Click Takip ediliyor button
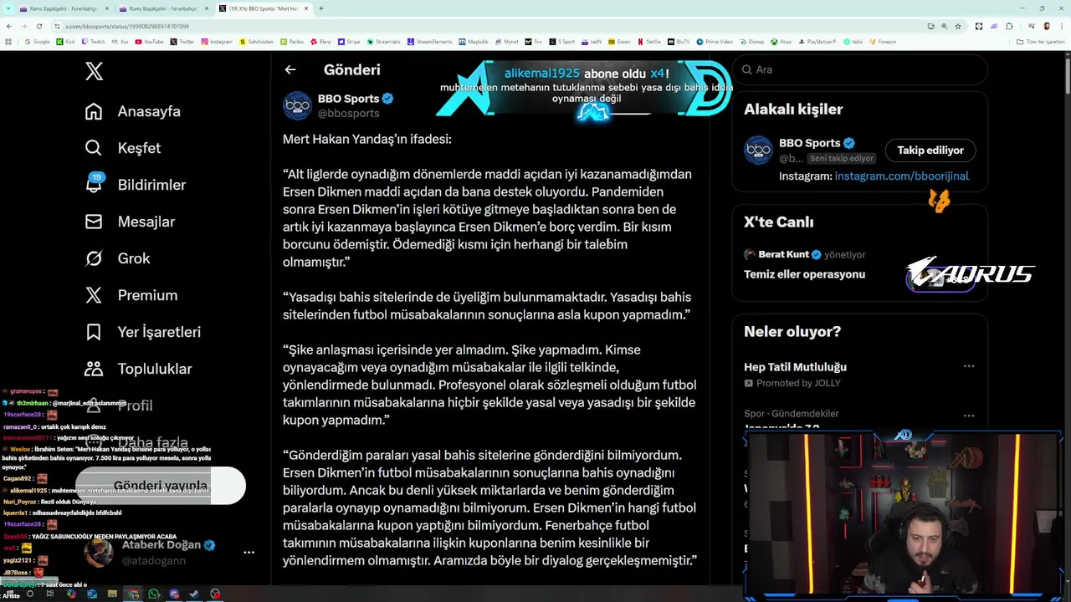 click(x=930, y=150)
